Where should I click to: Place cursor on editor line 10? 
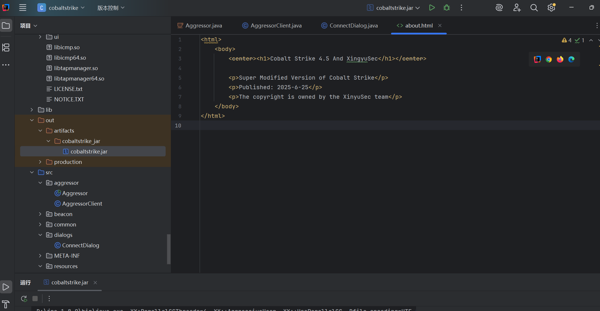click(400, 125)
